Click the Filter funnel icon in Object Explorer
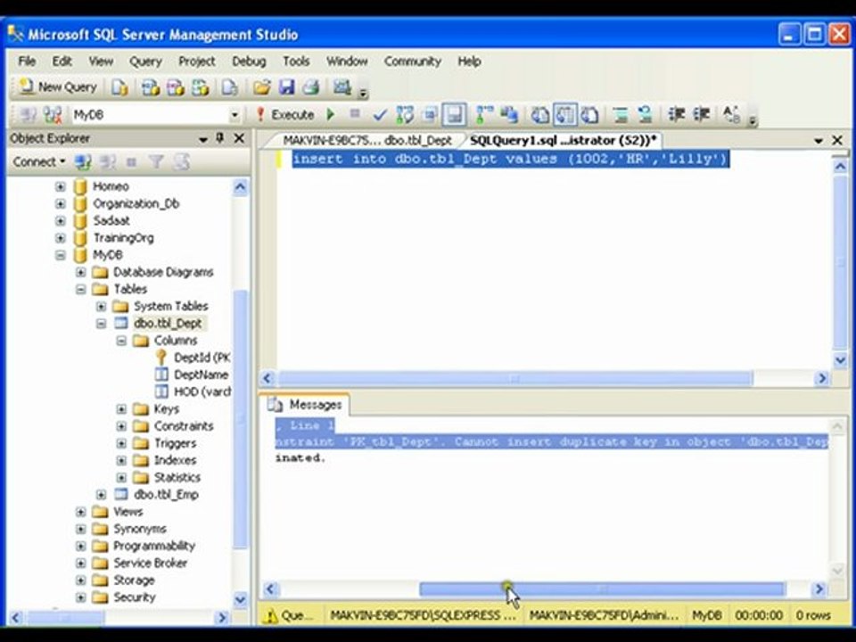Viewport: 856px width, 642px height. [156, 162]
